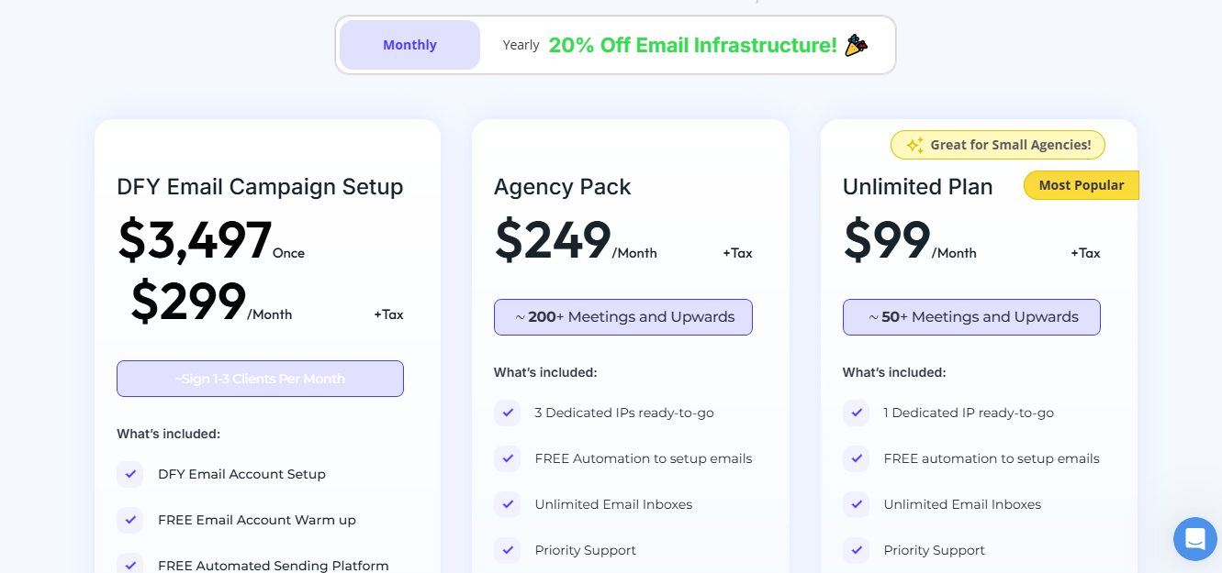Select the Monthly billing option
Viewport: 1222px width, 573px height.
[x=409, y=44]
